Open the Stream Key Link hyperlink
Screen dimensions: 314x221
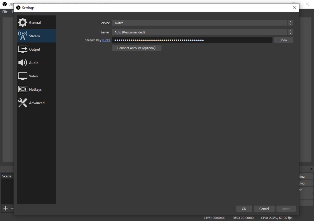(x=106, y=40)
